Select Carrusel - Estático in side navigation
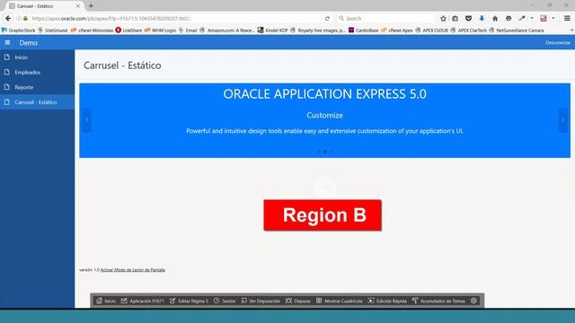 [37, 102]
